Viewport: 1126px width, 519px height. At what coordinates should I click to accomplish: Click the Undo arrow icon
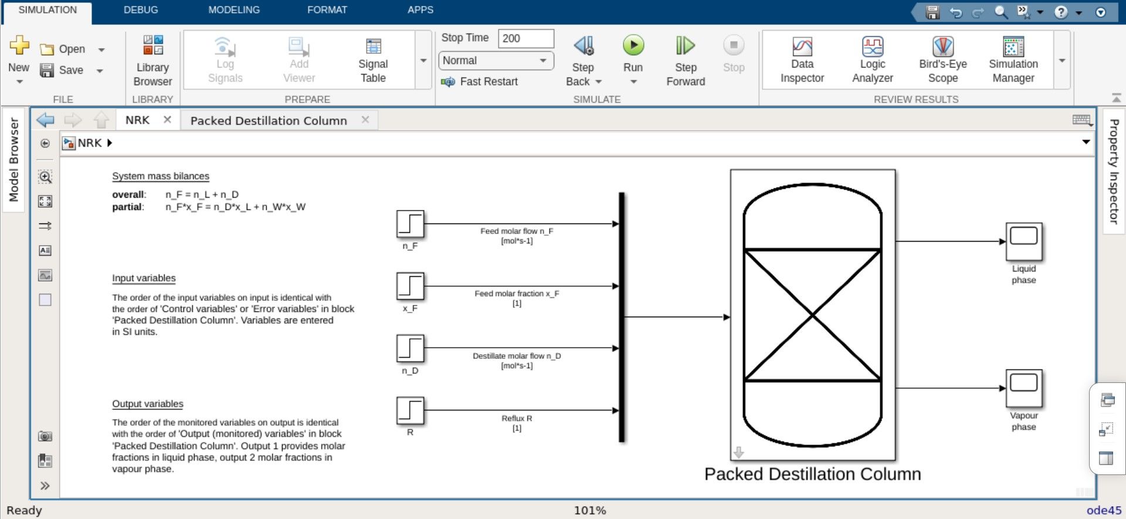(x=956, y=12)
